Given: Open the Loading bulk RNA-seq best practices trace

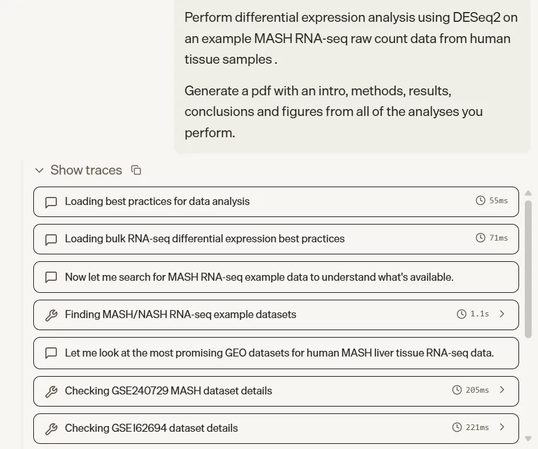Looking at the screenshot, I should point(204,239).
